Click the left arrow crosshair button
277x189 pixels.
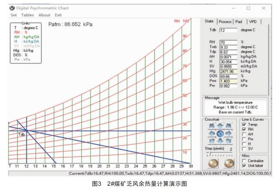[212, 133]
